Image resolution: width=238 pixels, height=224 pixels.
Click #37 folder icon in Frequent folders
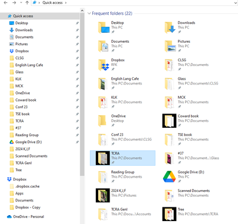(169, 158)
